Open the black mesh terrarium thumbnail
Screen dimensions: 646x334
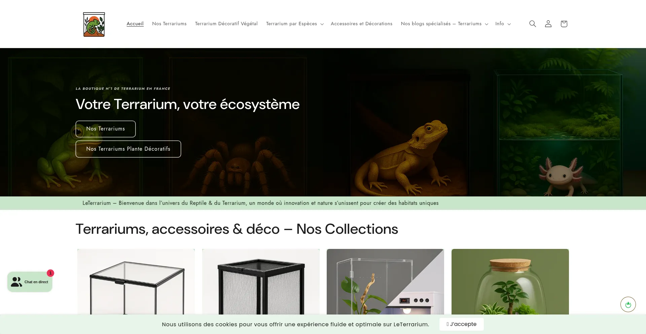coord(261,282)
